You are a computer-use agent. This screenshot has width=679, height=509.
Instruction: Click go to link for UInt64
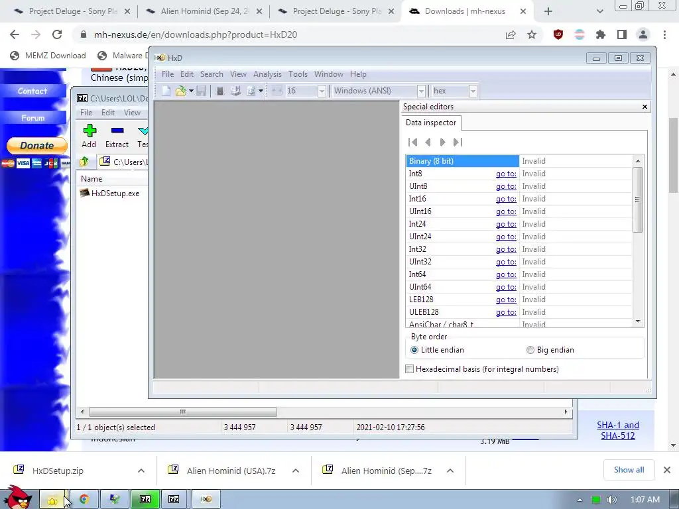506,286
